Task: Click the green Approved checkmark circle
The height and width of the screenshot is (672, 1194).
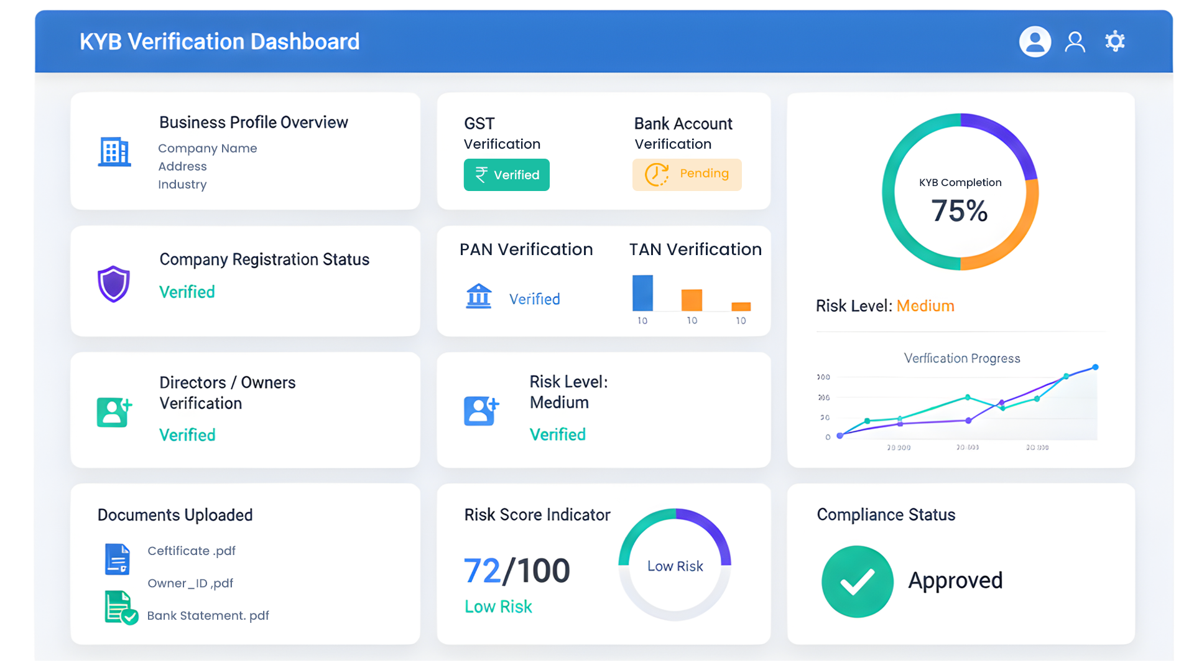Action: [858, 582]
